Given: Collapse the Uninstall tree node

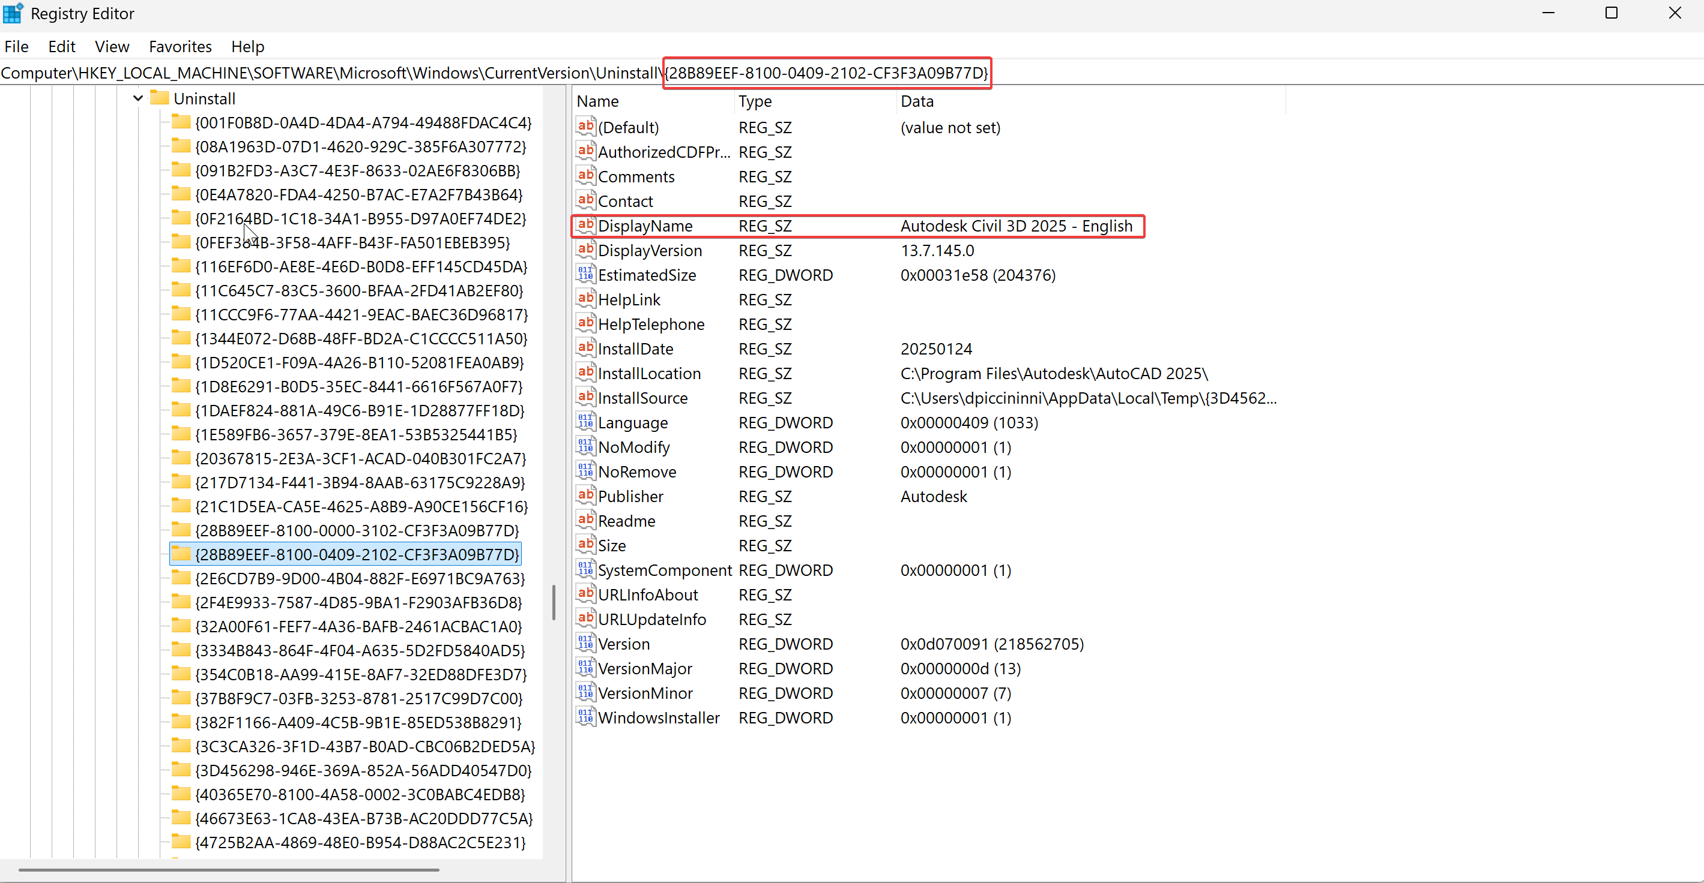Looking at the screenshot, I should pyautogui.click(x=137, y=98).
